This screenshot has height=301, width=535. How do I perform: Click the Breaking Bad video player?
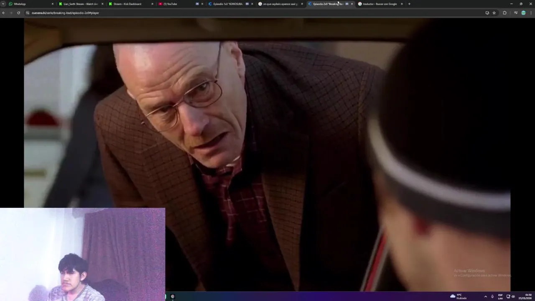point(267,155)
